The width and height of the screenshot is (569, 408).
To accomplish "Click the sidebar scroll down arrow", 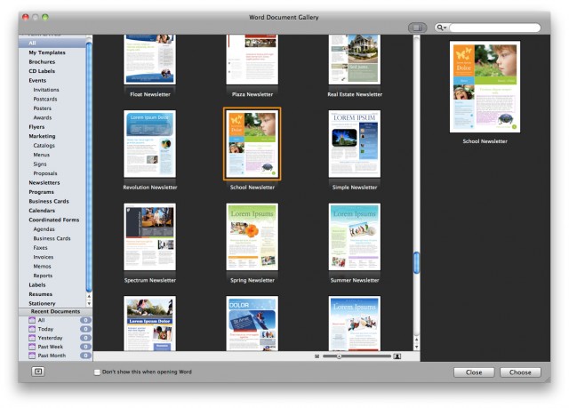I will pyautogui.click(x=89, y=303).
